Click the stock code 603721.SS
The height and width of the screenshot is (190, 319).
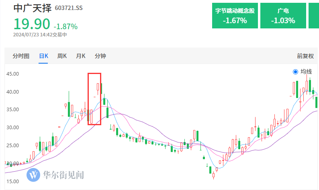point(69,8)
